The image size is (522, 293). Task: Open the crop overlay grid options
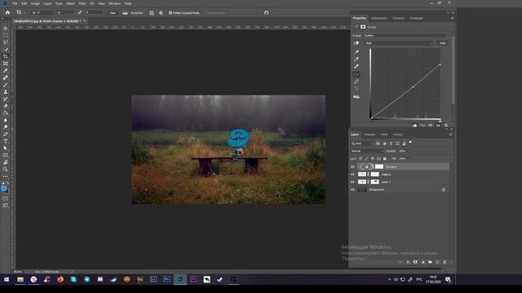(x=152, y=13)
